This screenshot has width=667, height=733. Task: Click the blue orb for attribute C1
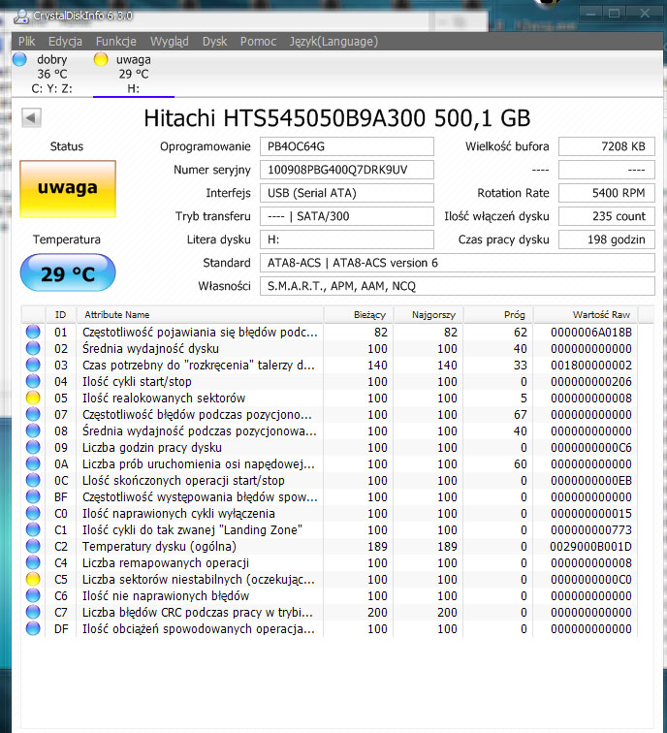(x=33, y=529)
